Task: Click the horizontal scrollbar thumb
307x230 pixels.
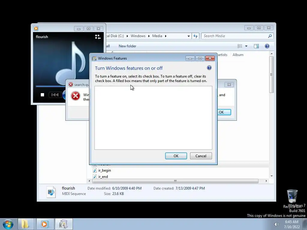Action: click(x=175, y=181)
